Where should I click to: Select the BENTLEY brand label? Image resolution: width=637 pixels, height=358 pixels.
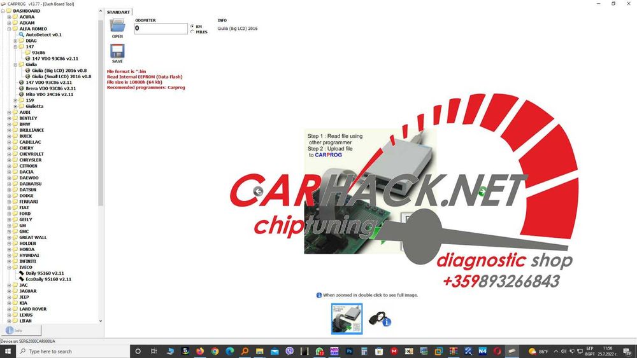(x=28, y=118)
